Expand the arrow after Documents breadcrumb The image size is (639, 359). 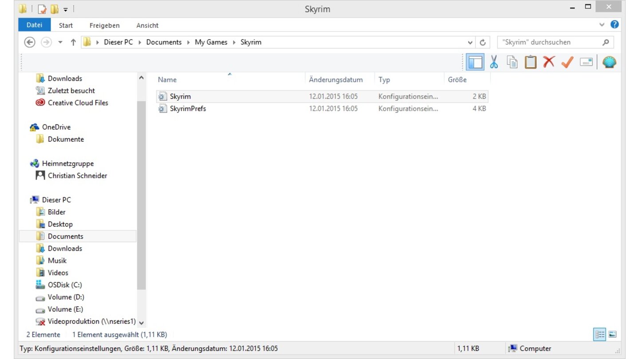[x=188, y=43]
